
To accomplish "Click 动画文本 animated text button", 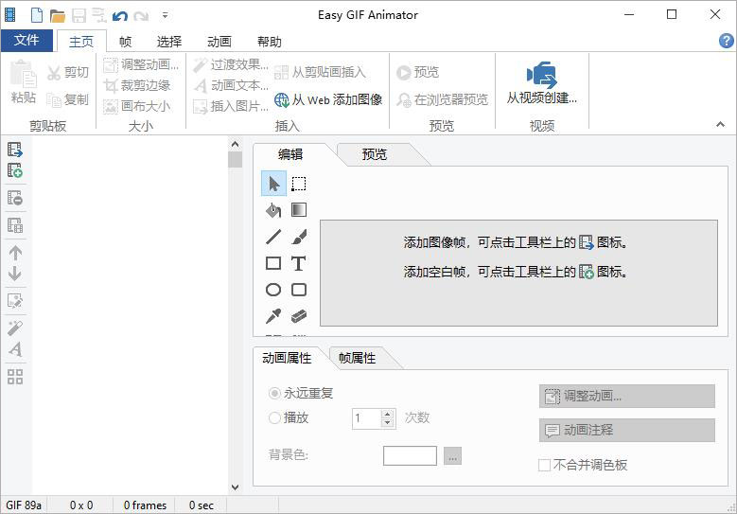I will [x=231, y=85].
